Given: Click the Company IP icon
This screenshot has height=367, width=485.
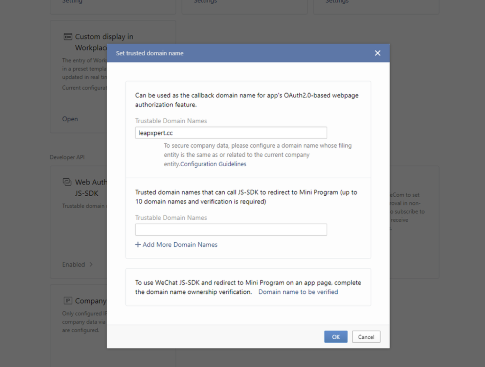Looking at the screenshot, I should (x=68, y=301).
